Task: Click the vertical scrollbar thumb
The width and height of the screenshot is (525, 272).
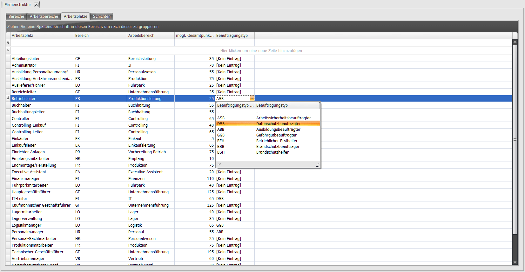Action: [515, 140]
